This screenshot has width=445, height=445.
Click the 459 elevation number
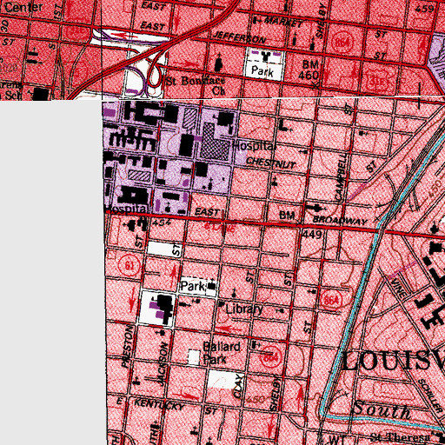click(x=424, y=9)
